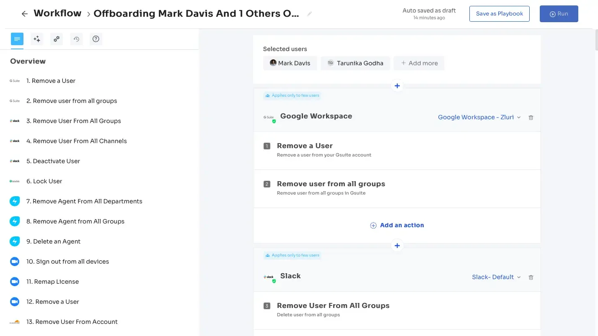The height and width of the screenshot is (336, 598).
Task: Select the Mark Davis user chip
Action: 290,63
